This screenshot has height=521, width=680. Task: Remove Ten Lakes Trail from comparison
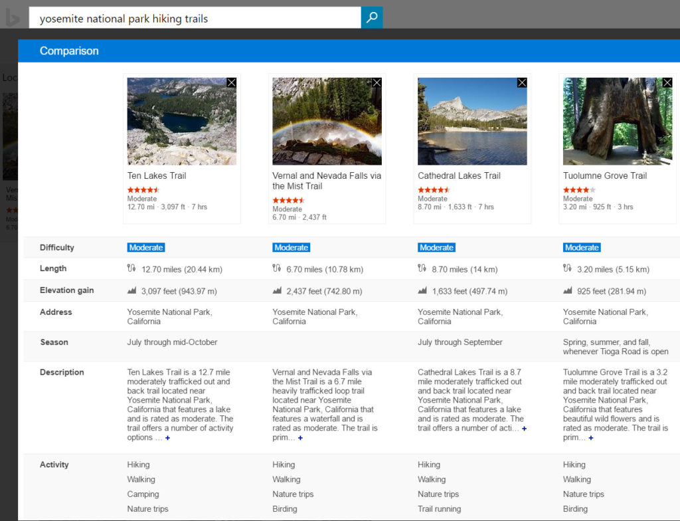click(231, 83)
